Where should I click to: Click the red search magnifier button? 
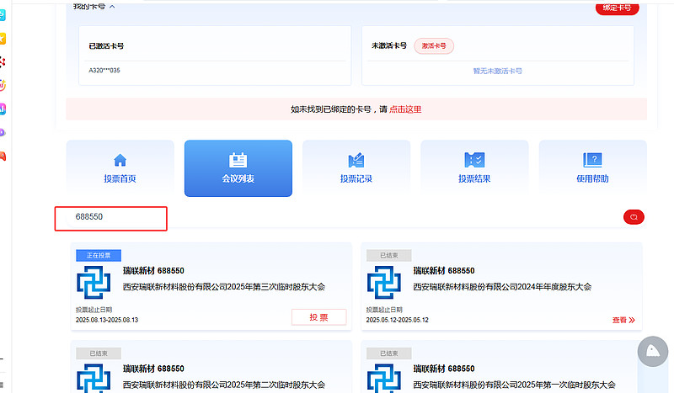click(x=634, y=217)
